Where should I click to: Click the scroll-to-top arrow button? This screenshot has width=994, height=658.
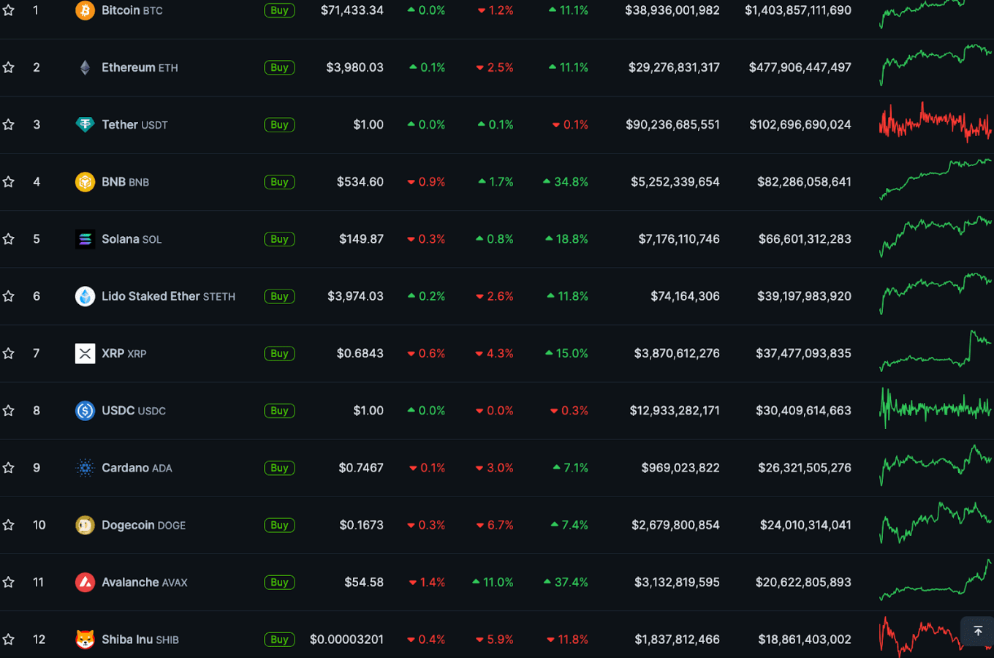977,630
